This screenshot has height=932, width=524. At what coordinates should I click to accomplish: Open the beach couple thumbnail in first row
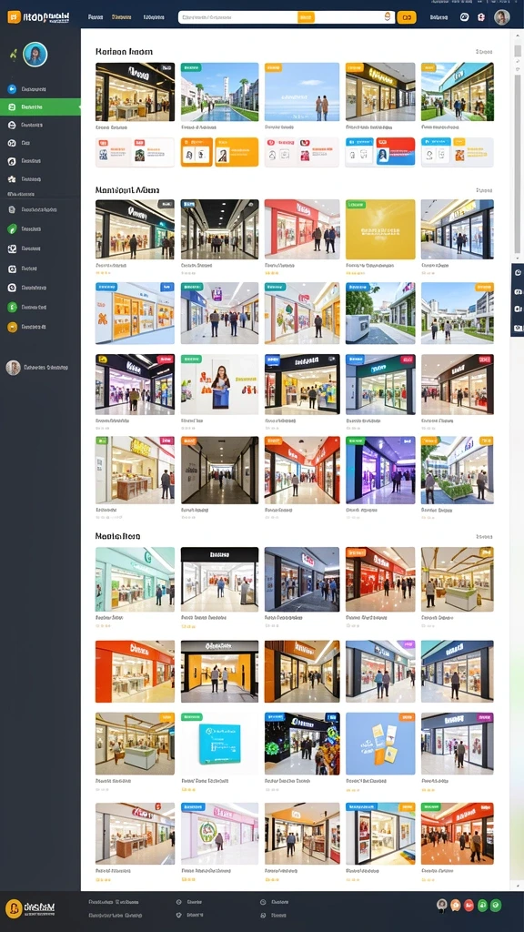(302, 92)
